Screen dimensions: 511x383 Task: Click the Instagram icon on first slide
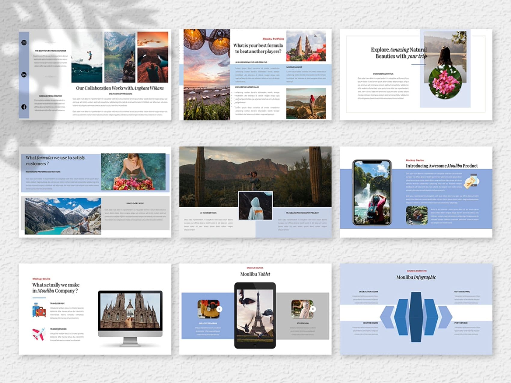(x=24, y=43)
